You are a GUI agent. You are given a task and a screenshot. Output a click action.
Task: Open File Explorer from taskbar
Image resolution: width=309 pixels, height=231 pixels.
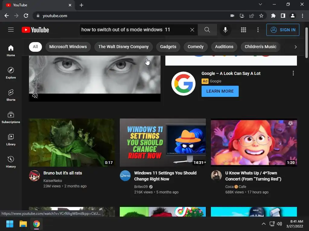point(23,224)
